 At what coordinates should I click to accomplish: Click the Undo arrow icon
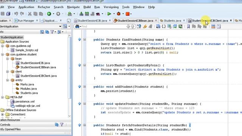(16, 14)
